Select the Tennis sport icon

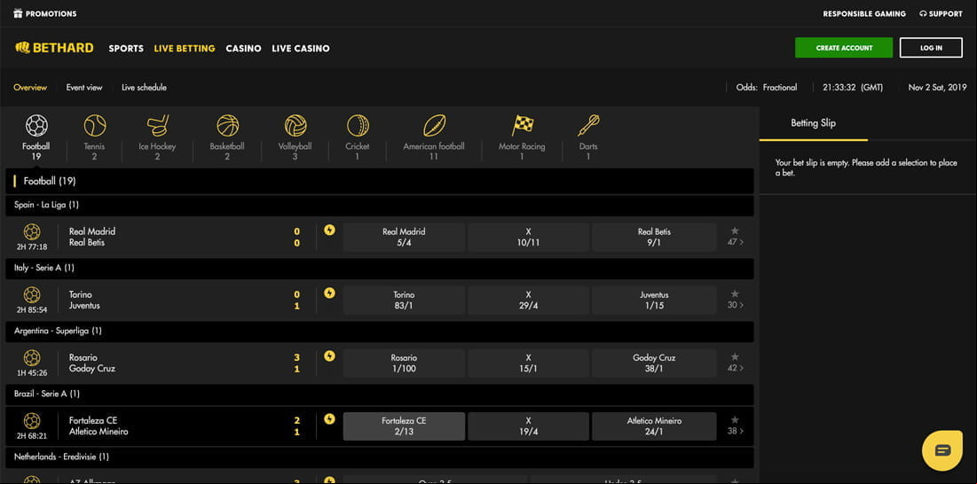click(x=95, y=126)
